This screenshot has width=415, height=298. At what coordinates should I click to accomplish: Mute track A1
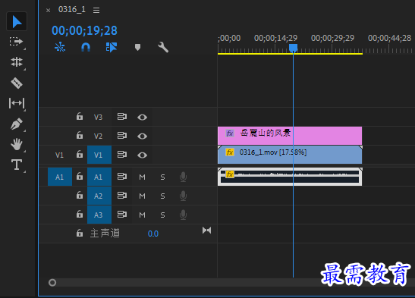pyautogui.click(x=142, y=177)
